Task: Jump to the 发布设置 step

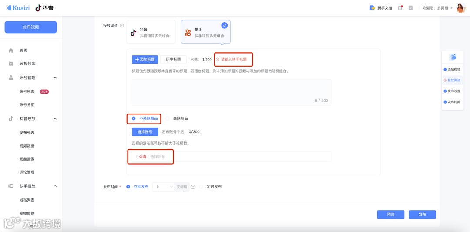Action: 454,91
